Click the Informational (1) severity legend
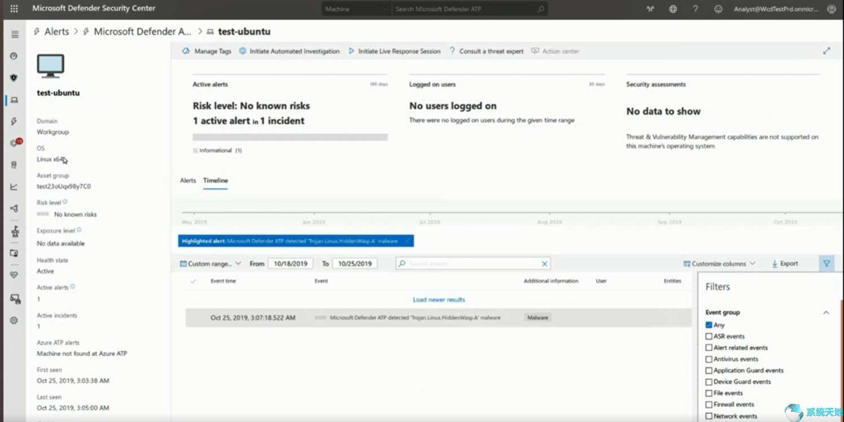 tap(218, 151)
